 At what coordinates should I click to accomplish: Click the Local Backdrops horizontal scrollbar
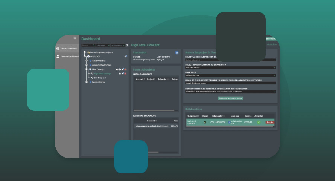tap(154, 110)
